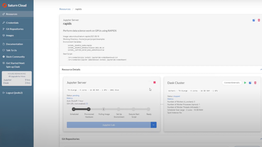Click the Git Repositories branch icon
This screenshot has width=262, height=147.
coord(4,29)
